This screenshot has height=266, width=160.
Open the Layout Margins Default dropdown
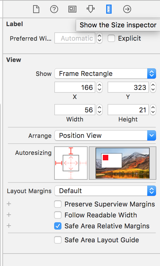click(x=105, y=191)
